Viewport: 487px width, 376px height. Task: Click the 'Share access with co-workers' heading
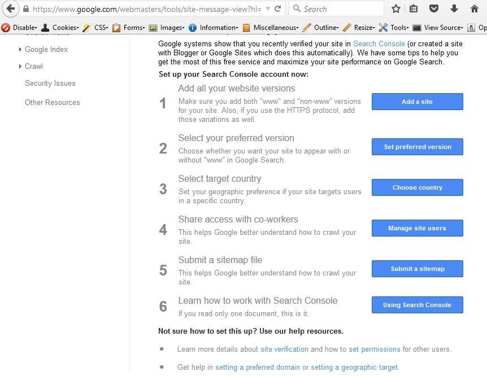point(238,219)
